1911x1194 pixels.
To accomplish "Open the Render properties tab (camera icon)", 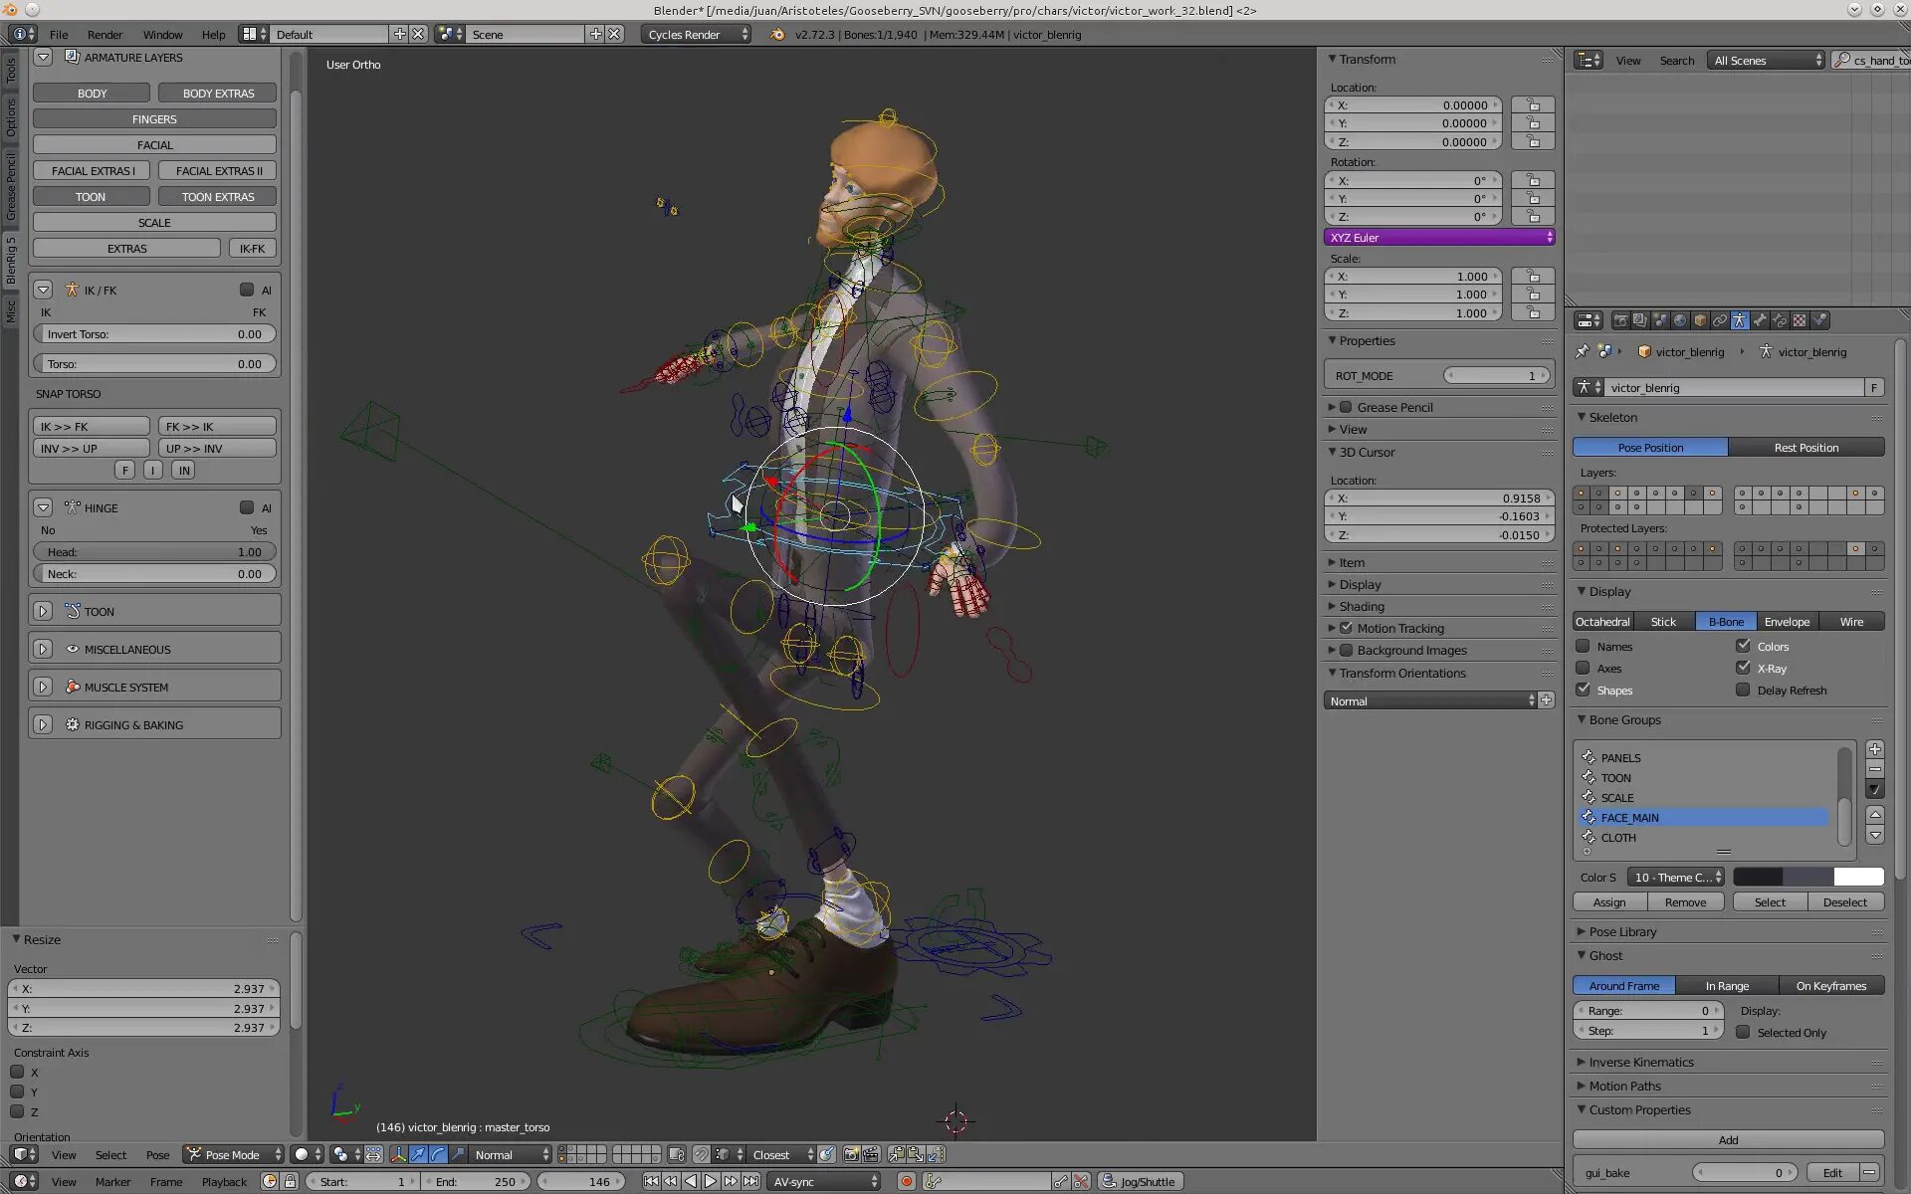I will [x=1620, y=320].
